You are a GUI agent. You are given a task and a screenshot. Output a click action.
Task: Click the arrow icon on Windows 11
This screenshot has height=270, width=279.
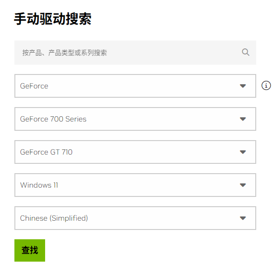pos(242,185)
